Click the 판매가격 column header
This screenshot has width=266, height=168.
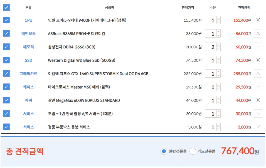(188, 8)
